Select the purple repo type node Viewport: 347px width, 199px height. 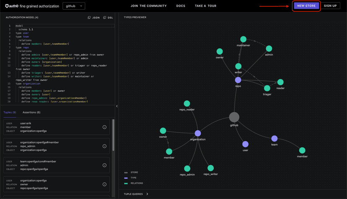tap(238, 80)
